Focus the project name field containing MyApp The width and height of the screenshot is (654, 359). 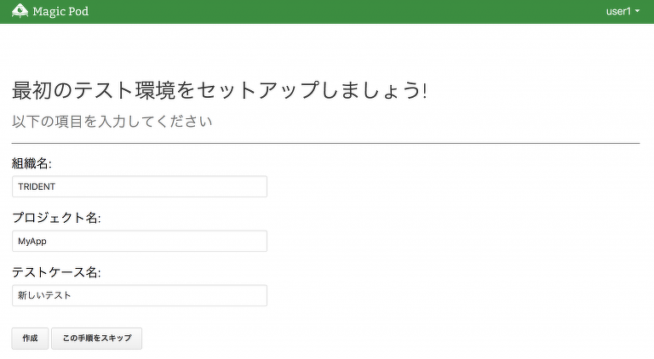point(140,241)
